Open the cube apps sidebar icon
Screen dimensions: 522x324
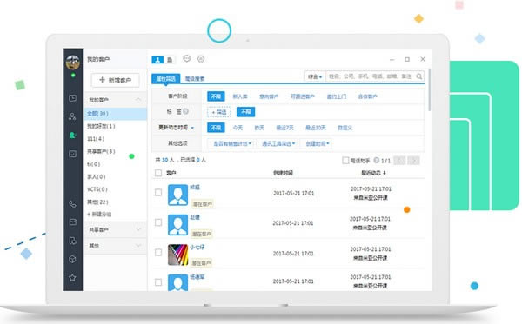pyautogui.click(x=72, y=259)
